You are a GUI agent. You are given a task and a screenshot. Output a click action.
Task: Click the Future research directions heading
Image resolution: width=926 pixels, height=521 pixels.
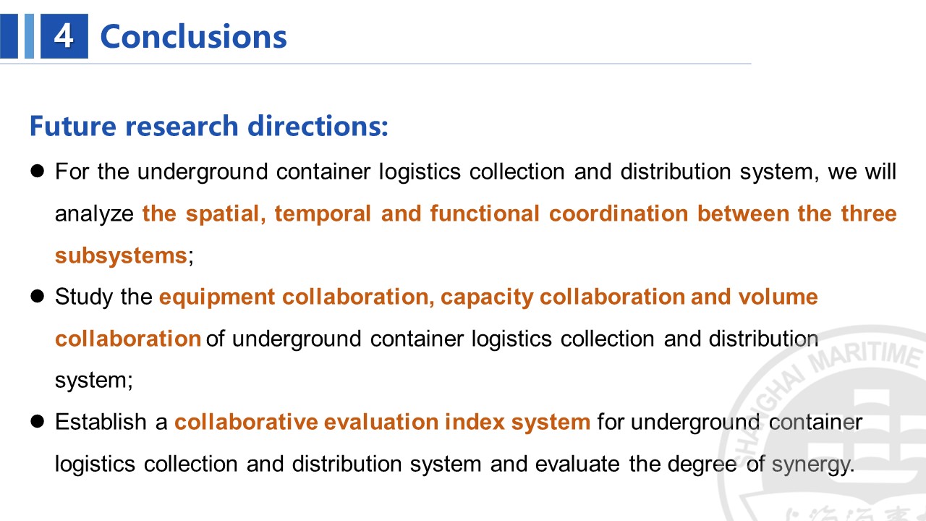[x=209, y=126]
